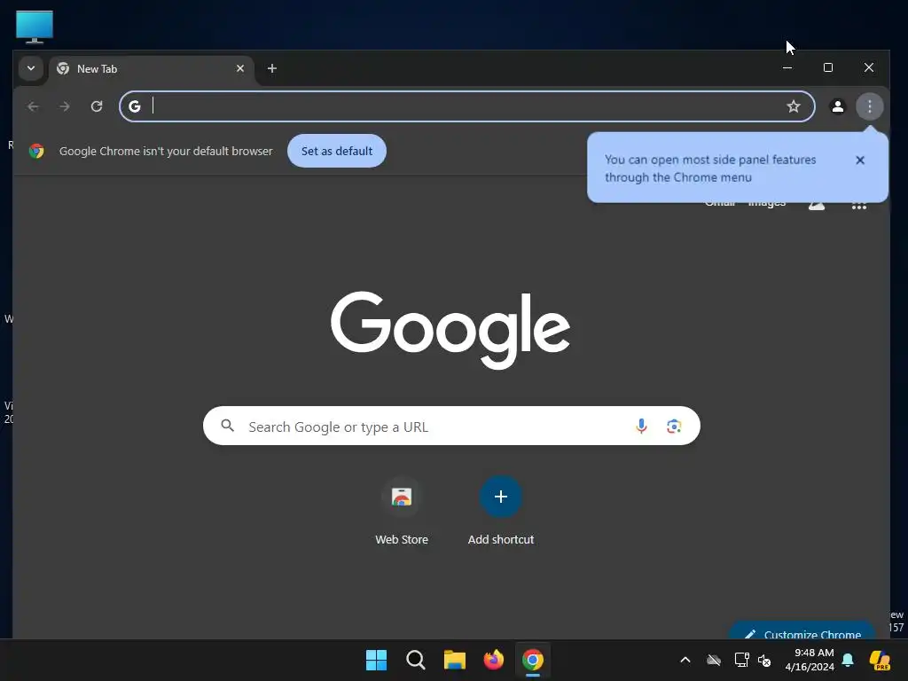This screenshot has width=908, height=681.
Task: Click the browser back arrow
Action: coord(33,106)
